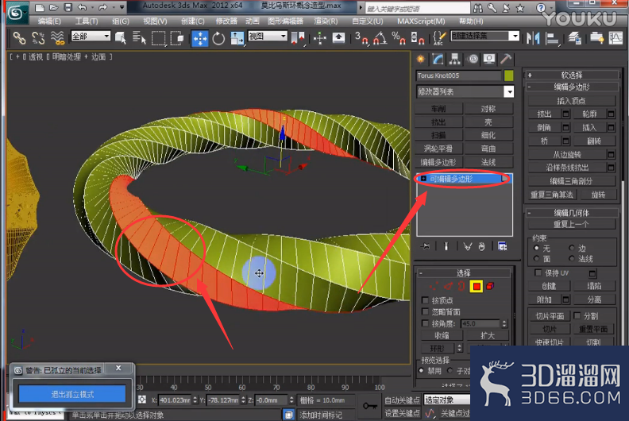Click the Unlink Selection tool
Viewport: 629px width, 421px height.
[x=38, y=38]
